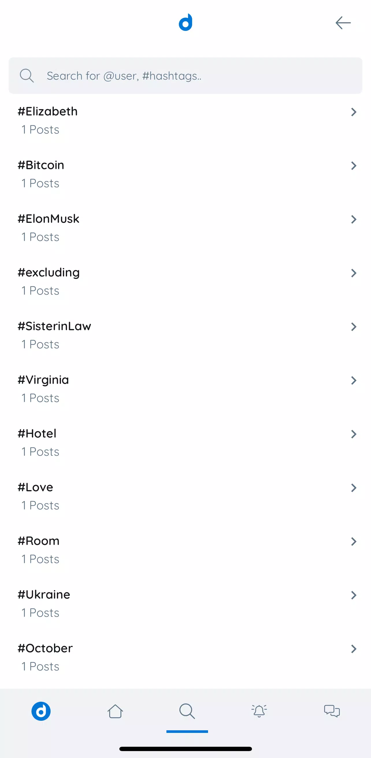371x758 pixels.
Task: Open the #excluding hashtag
Action: (185, 281)
